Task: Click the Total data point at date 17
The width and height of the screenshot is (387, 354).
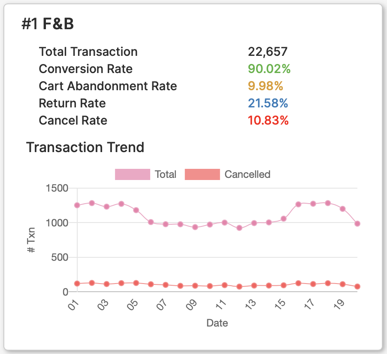Action: pos(313,204)
